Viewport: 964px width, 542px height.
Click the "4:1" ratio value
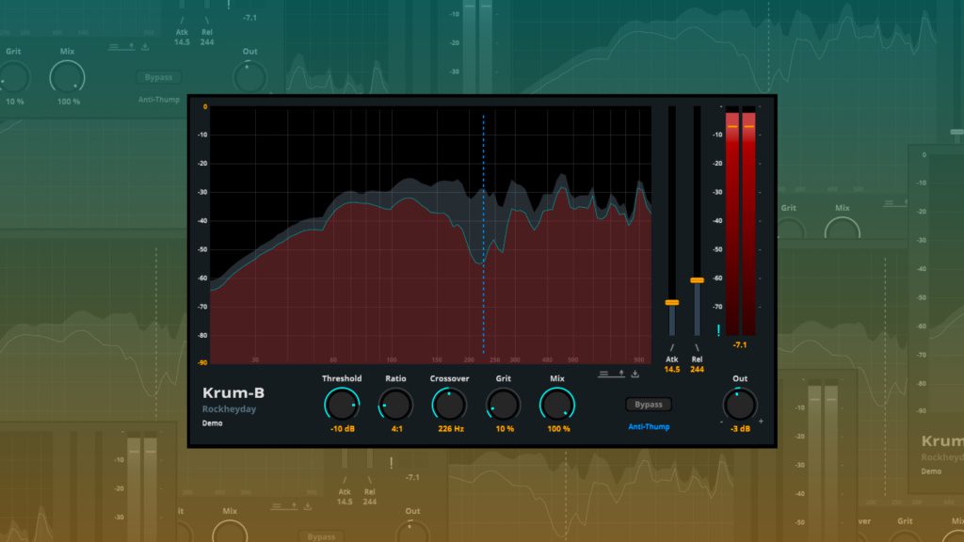point(397,429)
